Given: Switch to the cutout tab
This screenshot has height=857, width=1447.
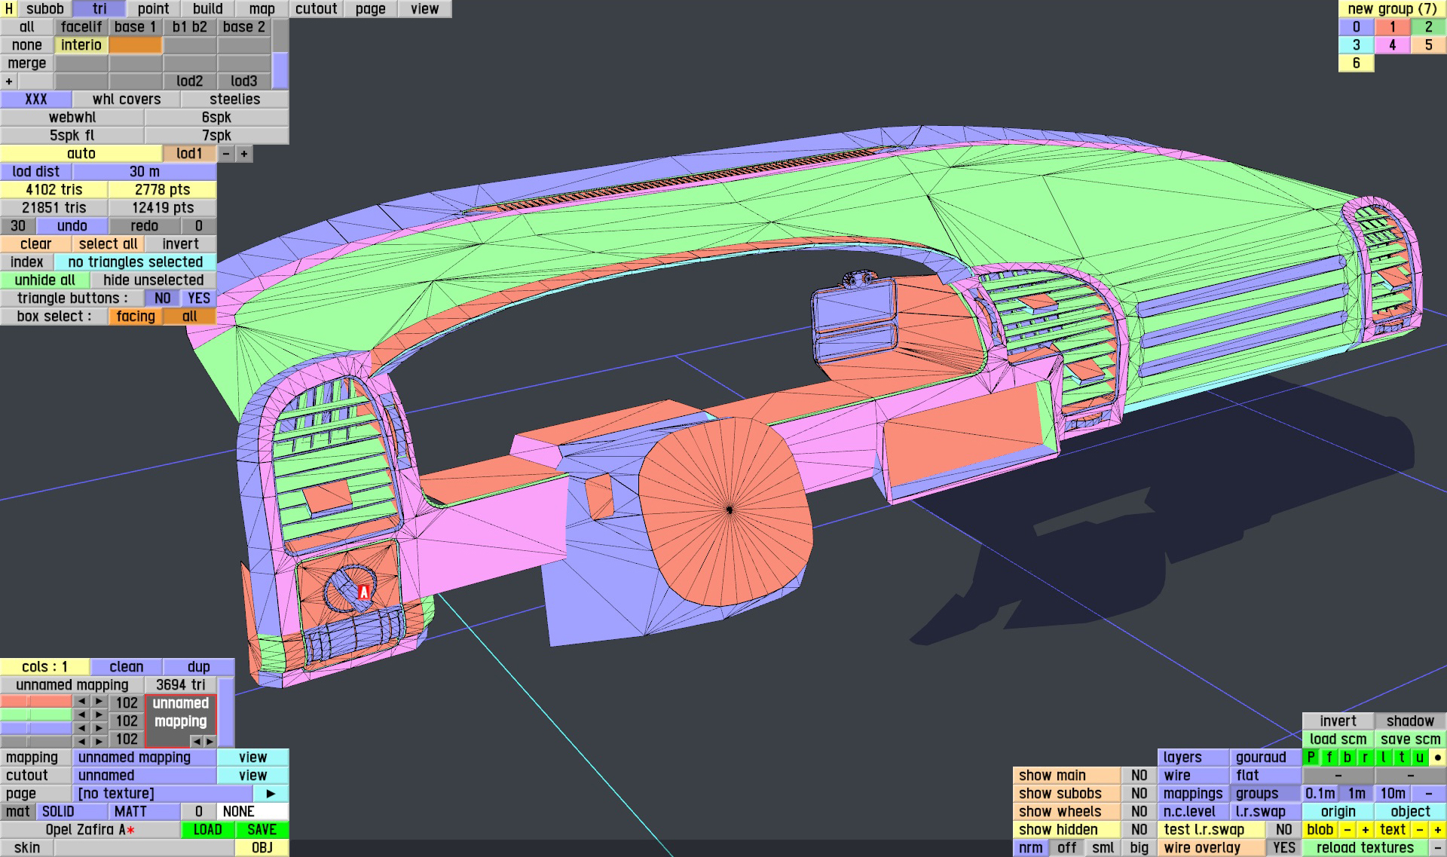Looking at the screenshot, I should point(316,9).
